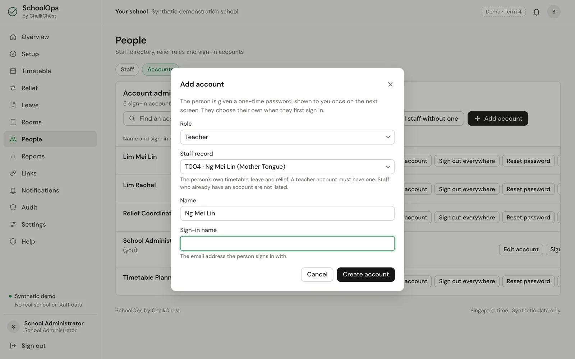575x359 pixels.
Task: Click the Lim Mei Lin row name
Action: coord(140,157)
